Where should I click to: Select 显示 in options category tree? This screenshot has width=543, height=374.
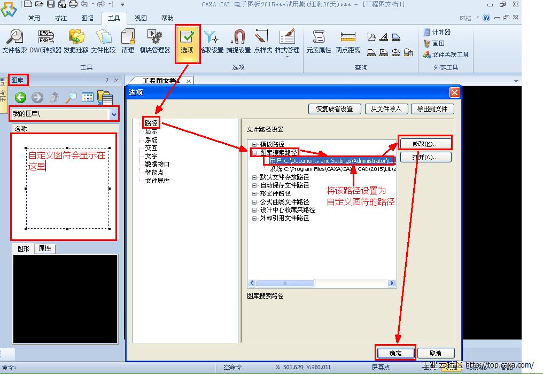(151, 131)
